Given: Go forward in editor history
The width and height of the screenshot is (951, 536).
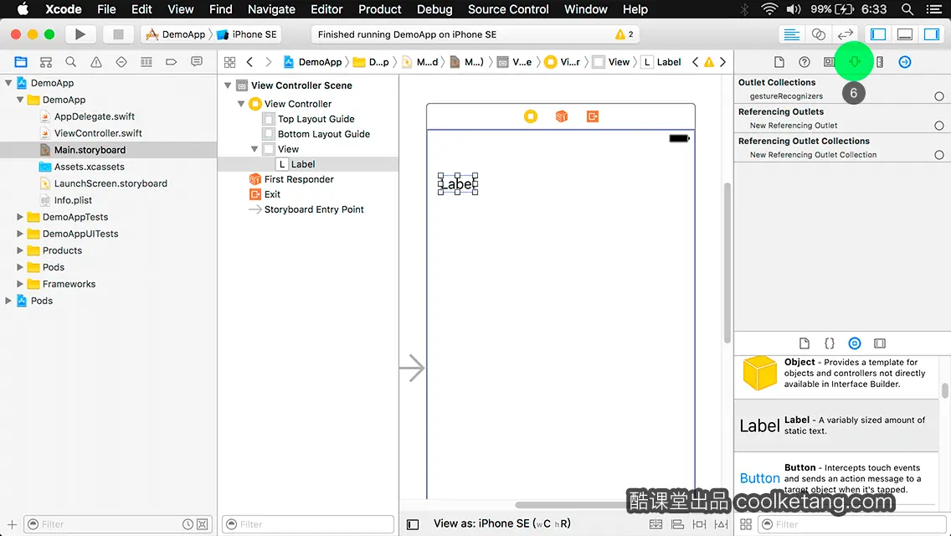Looking at the screenshot, I should pyautogui.click(x=268, y=62).
